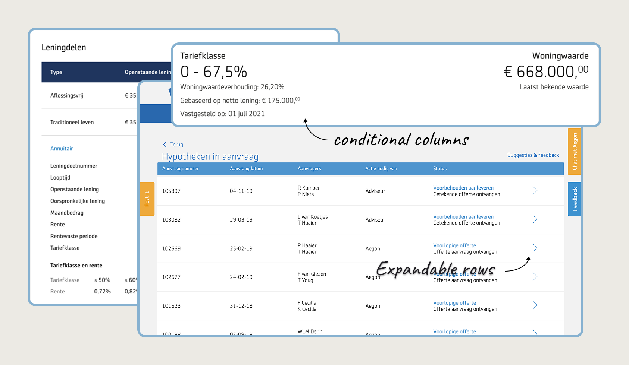Expand row for application 103082

pyautogui.click(x=535, y=219)
